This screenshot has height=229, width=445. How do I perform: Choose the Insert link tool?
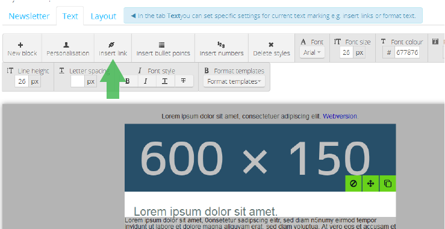pos(113,49)
